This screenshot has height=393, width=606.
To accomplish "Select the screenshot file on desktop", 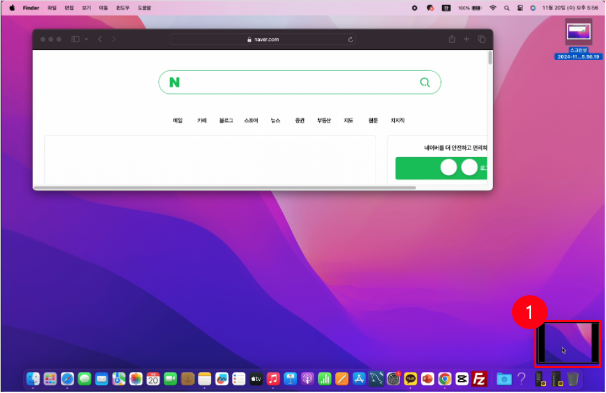I will (578, 40).
